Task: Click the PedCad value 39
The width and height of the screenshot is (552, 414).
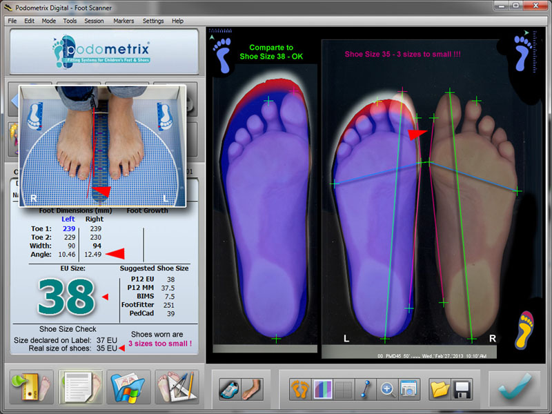Action: point(170,313)
